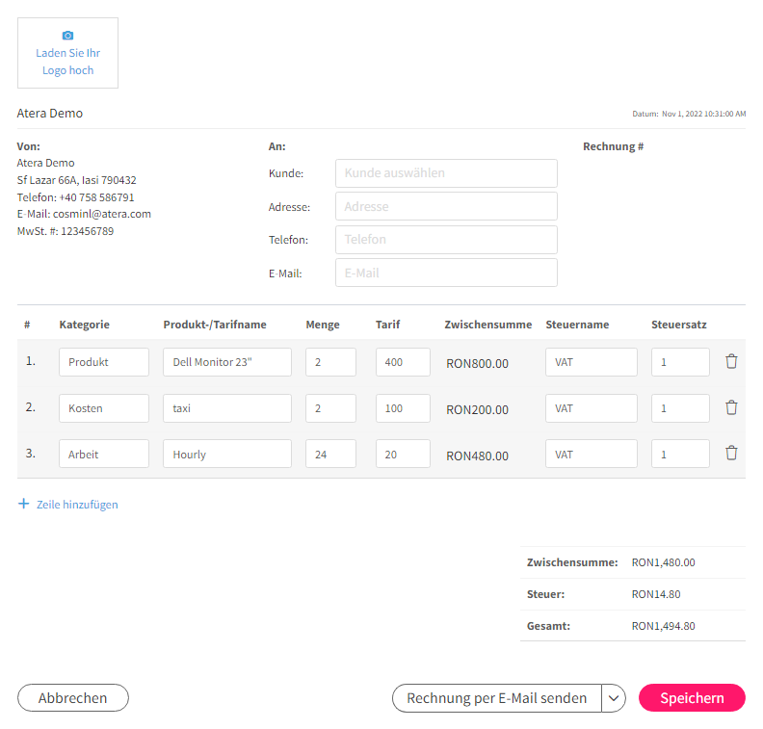Click the camera icon in logo upload box
Screen dimensions: 763x729
(67, 36)
